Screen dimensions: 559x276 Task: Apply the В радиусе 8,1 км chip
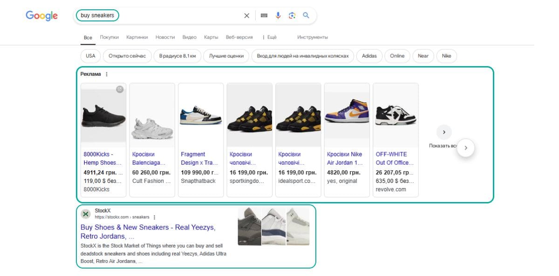pyautogui.click(x=177, y=56)
